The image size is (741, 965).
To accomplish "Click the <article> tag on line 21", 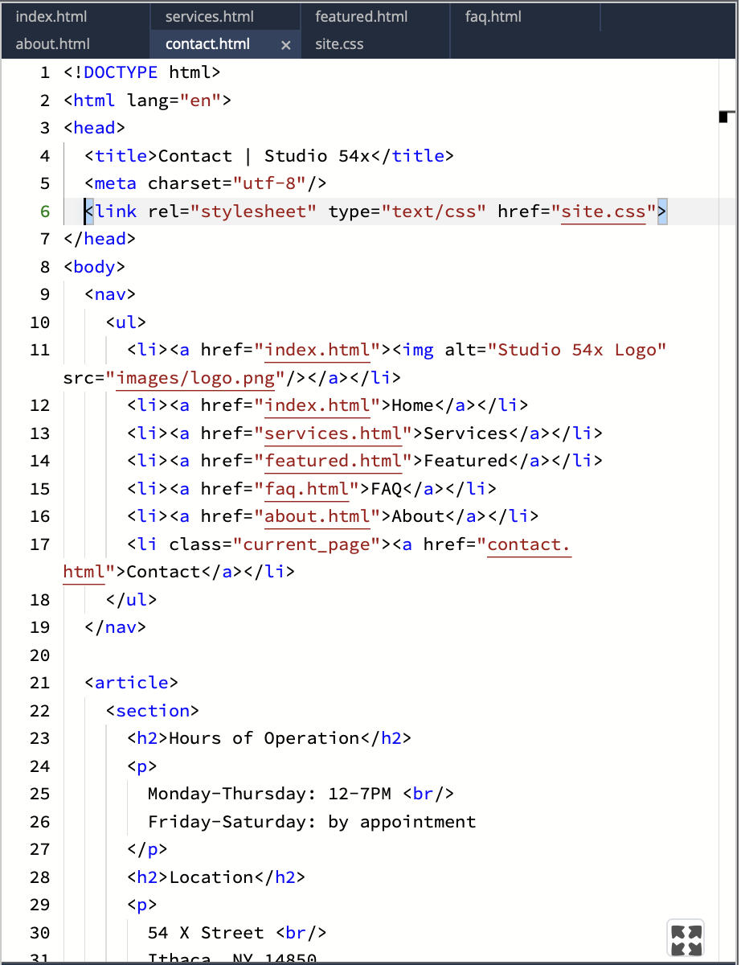I will tap(132, 683).
